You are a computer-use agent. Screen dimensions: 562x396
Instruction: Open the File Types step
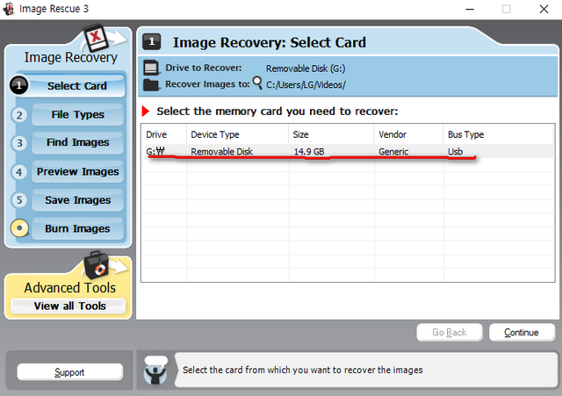pyautogui.click(x=78, y=115)
